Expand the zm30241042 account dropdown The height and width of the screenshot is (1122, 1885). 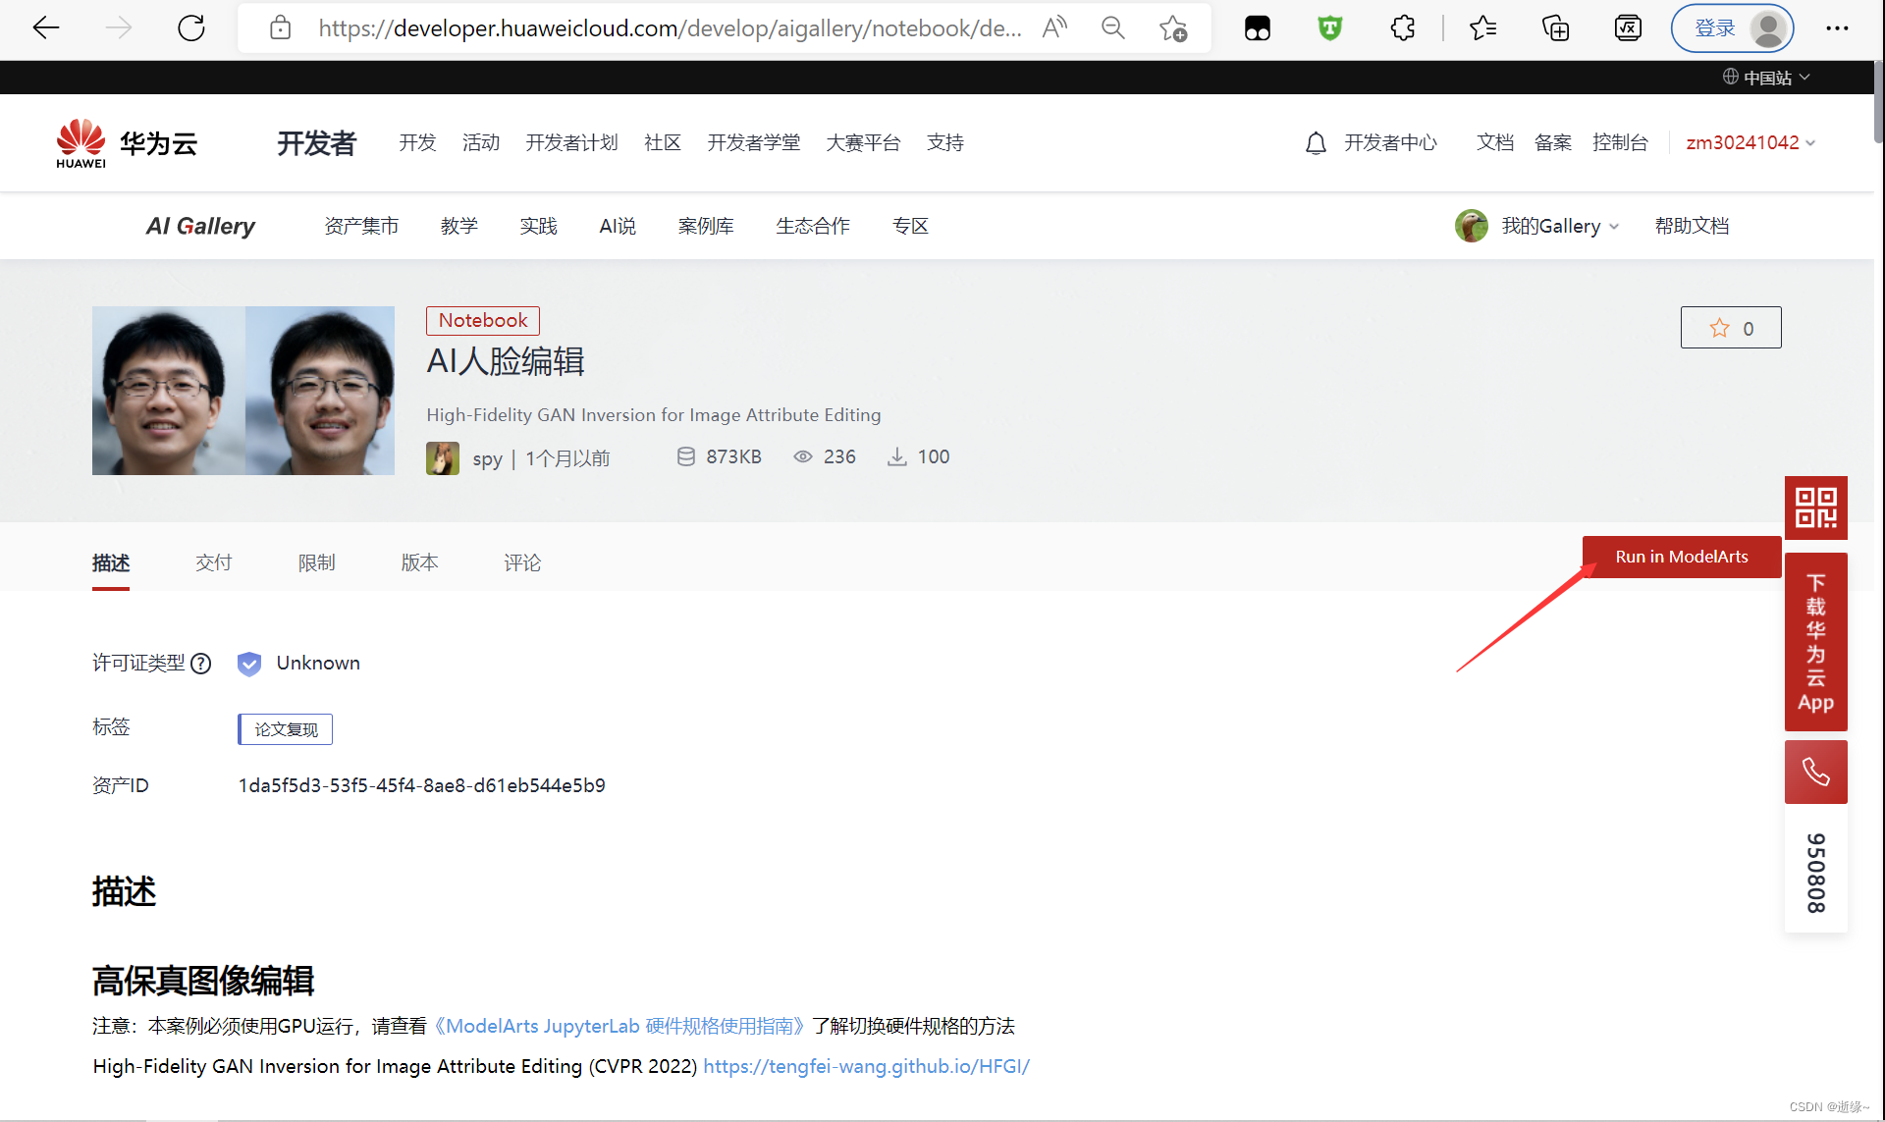click(x=1750, y=143)
